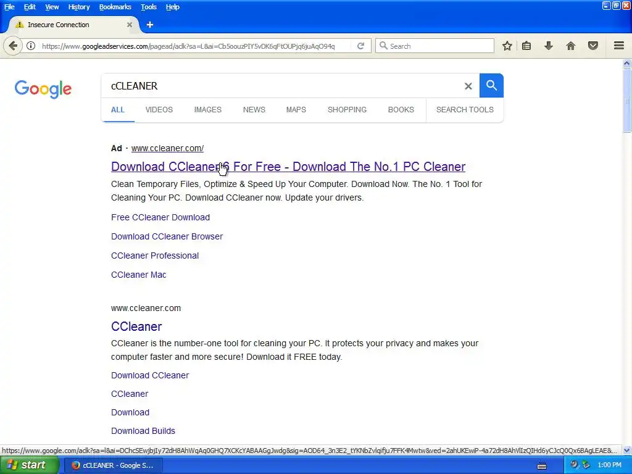Open the CCleaner organic result title
Viewport: 632px width, 474px height.
136,326
